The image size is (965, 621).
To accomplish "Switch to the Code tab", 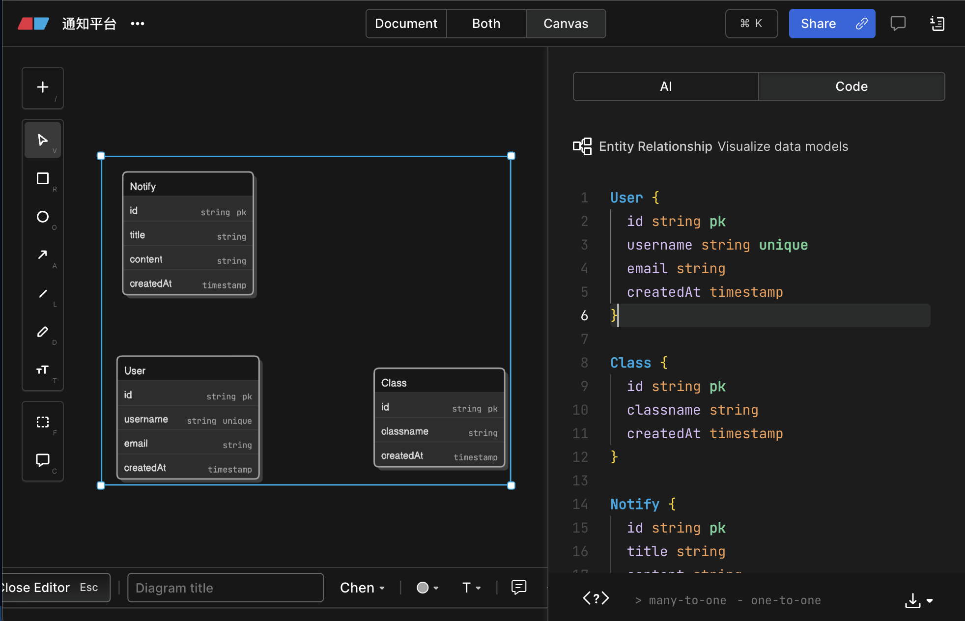I will point(851,86).
